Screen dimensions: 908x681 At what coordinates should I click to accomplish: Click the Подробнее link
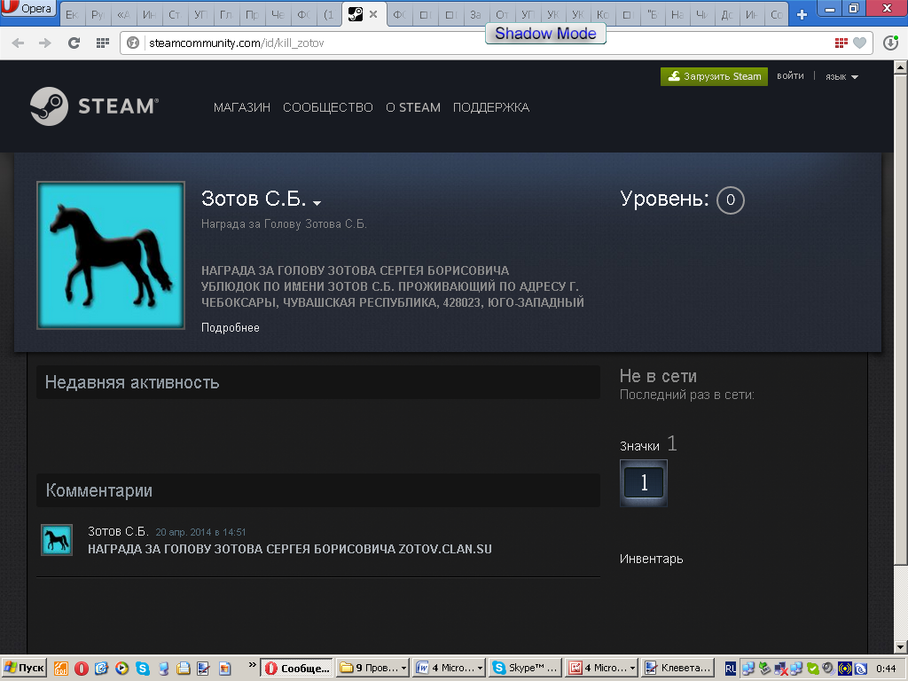click(x=230, y=328)
